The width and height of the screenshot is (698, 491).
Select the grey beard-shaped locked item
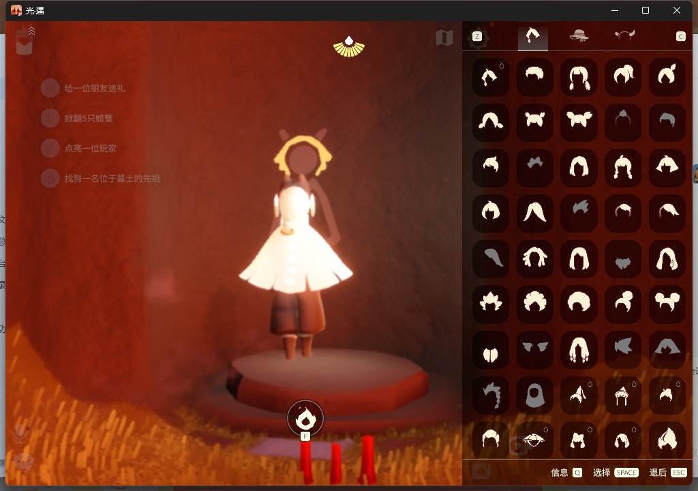click(623, 259)
